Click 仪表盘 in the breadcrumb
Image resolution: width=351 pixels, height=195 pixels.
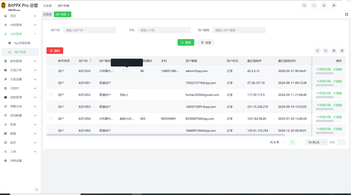pyautogui.click(x=47, y=5)
